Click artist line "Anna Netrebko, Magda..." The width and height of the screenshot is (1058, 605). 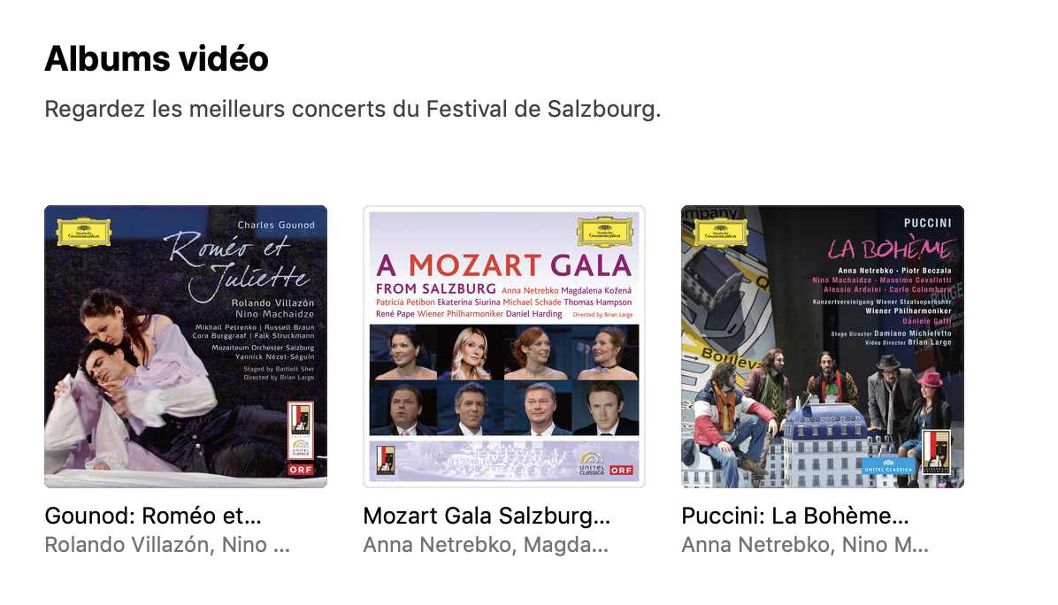[x=486, y=545]
